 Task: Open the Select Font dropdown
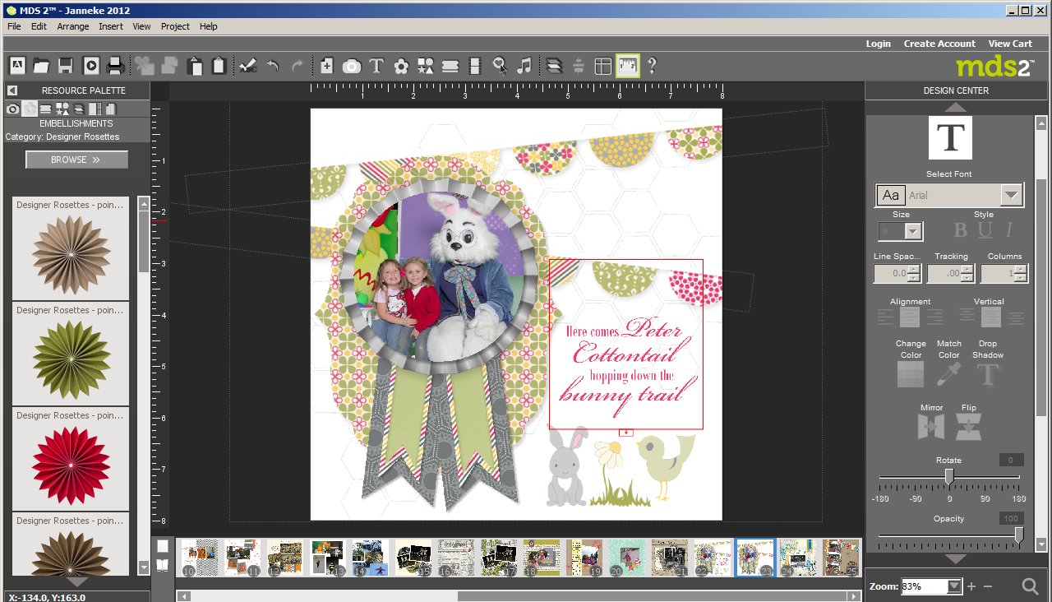coord(1011,195)
